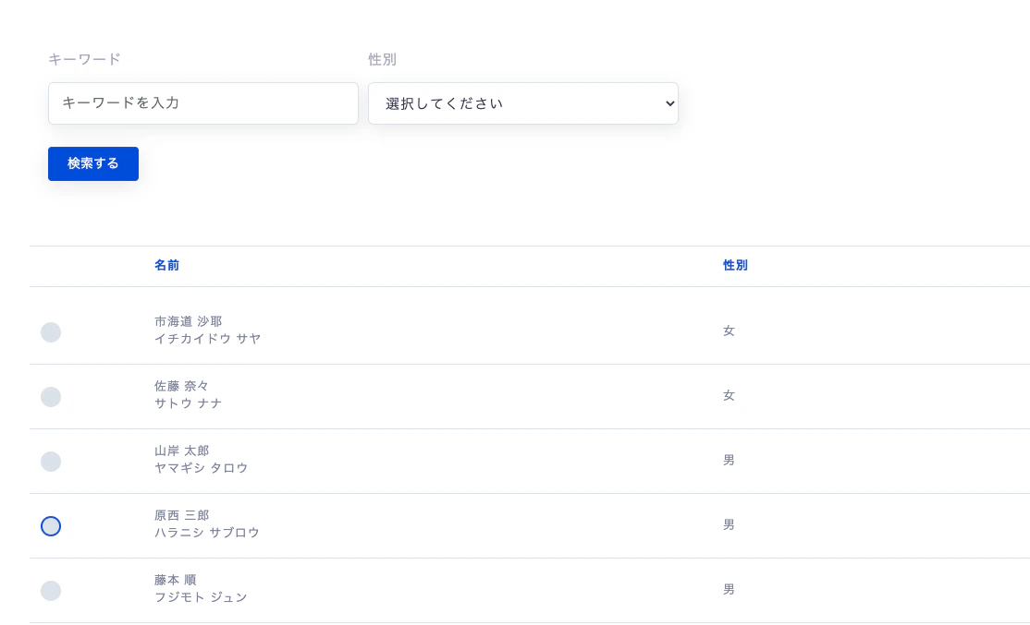Click the キーワードを入力 text field
1030x625 pixels.
click(203, 103)
